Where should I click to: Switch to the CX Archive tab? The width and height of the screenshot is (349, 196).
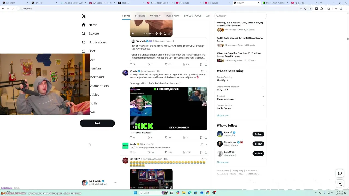click(156, 16)
